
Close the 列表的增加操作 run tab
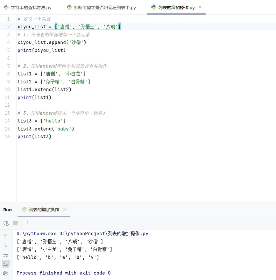pos(64,210)
